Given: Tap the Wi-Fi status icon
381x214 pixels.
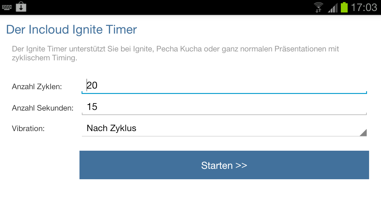Looking at the screenshot, I should point(318,7).
